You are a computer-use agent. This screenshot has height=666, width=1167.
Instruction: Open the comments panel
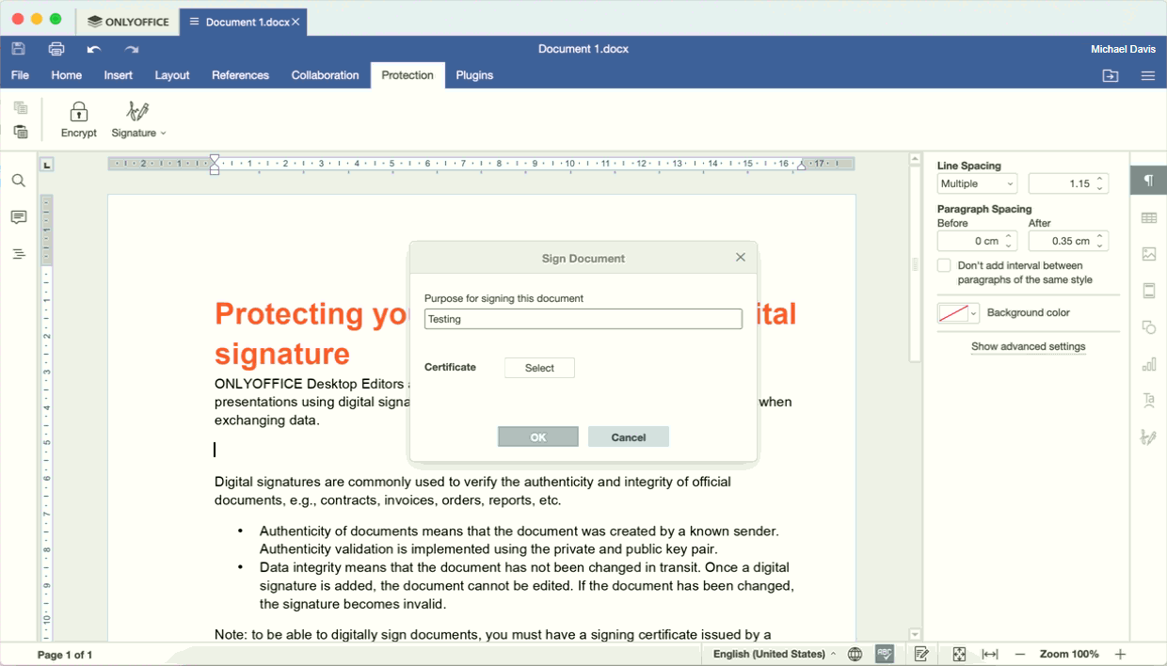tap(18, 217)
